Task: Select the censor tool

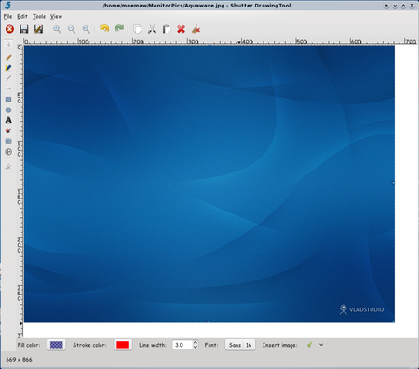Action: point(8,130)
